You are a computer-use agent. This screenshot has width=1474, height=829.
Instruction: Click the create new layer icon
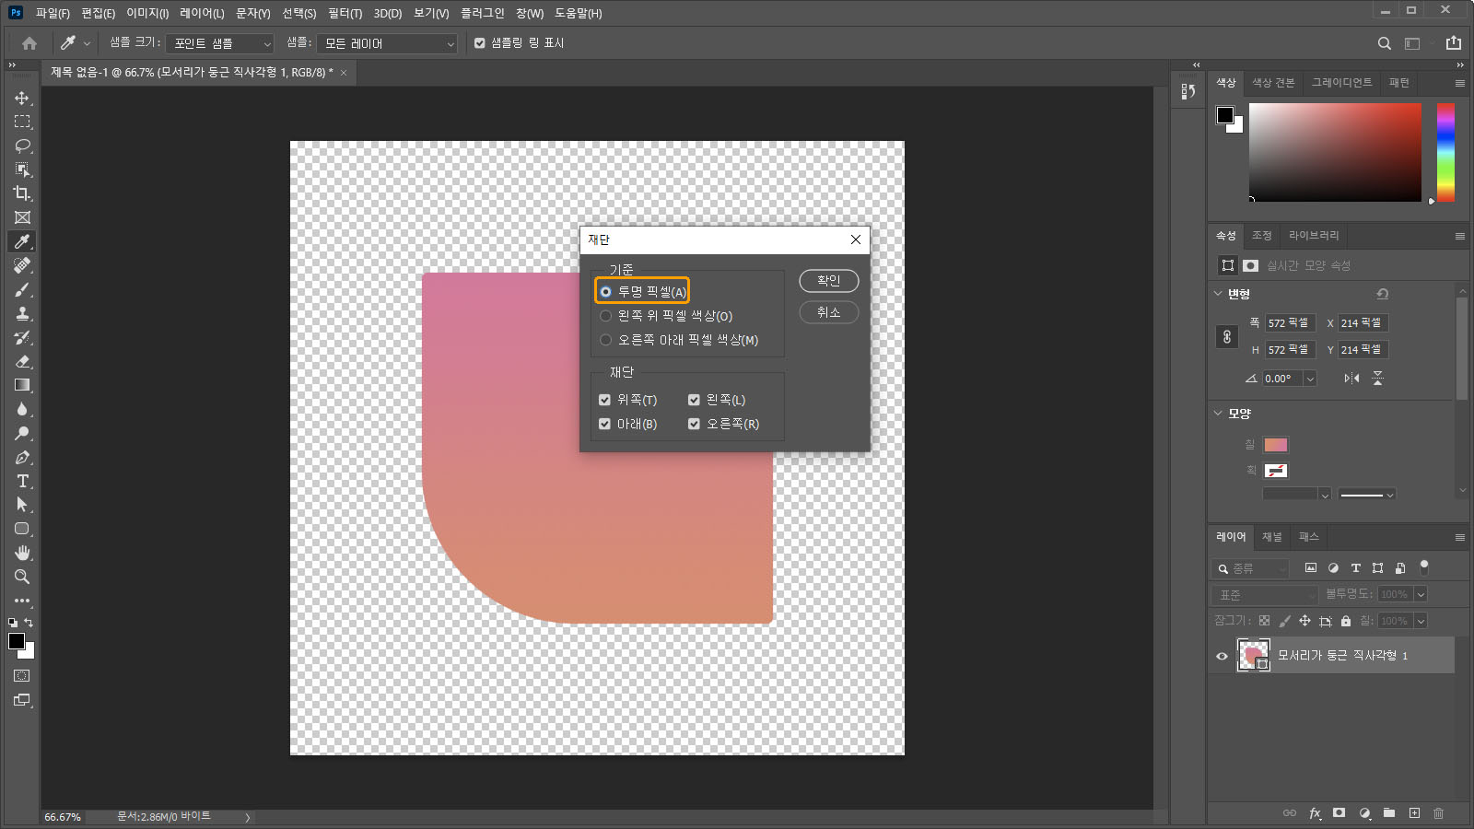1414,813
